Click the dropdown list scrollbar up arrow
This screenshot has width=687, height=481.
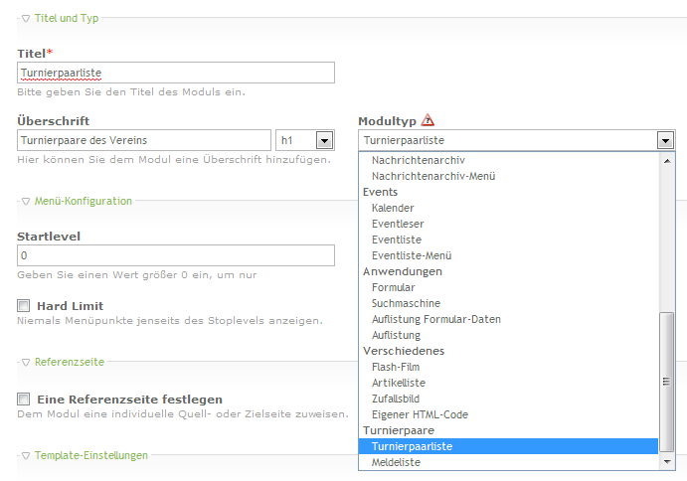666,160
